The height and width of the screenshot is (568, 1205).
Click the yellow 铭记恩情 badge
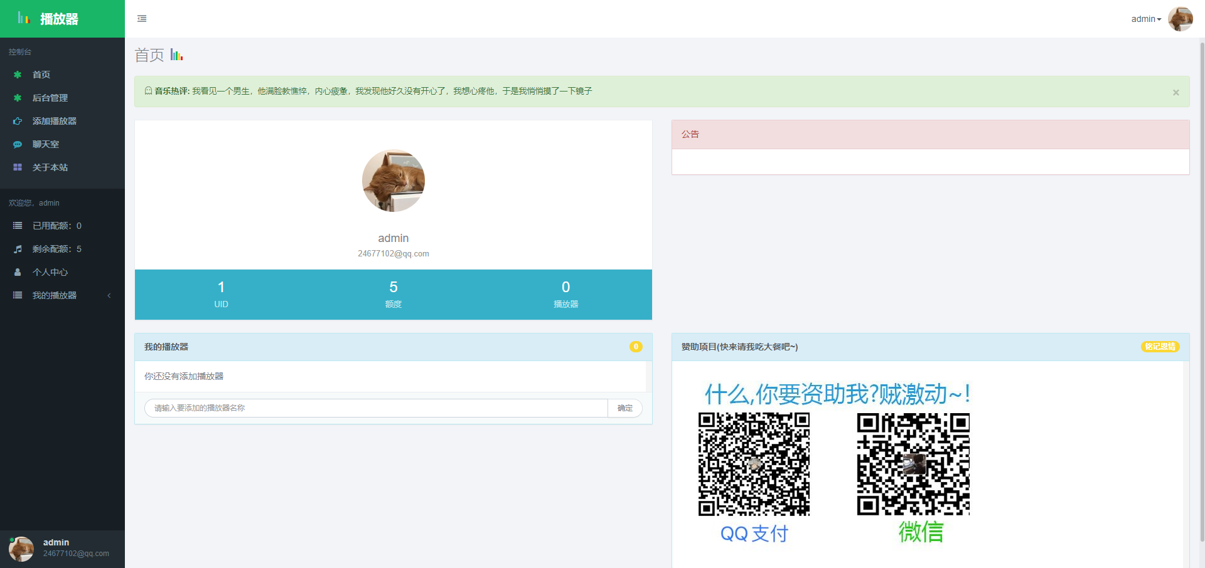point(1160,347)
